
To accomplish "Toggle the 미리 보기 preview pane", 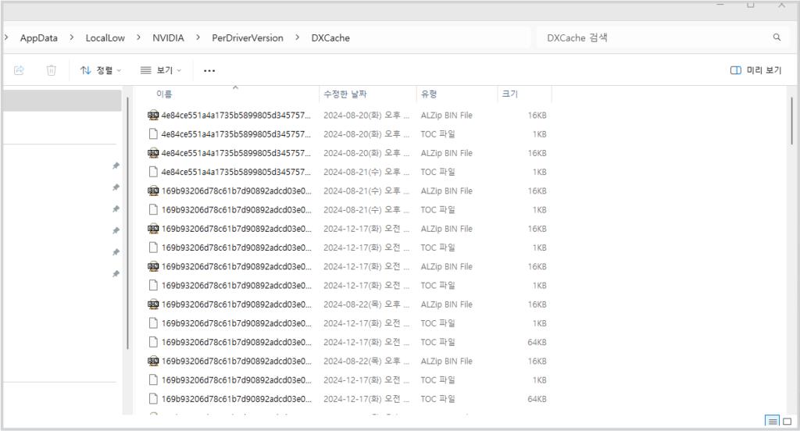I will coord(755,70).
